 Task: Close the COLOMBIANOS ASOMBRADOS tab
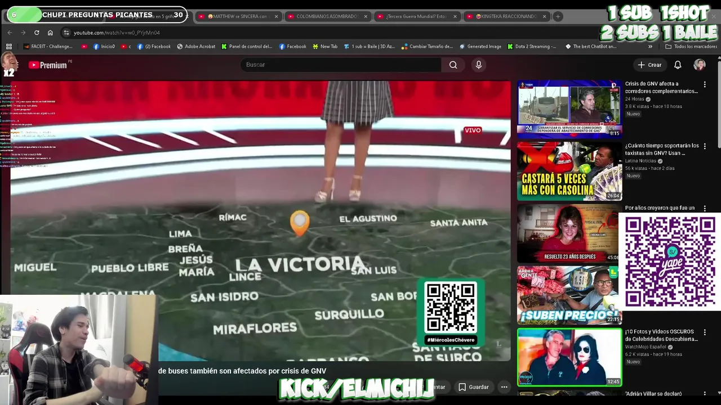(x=365, y=16)
